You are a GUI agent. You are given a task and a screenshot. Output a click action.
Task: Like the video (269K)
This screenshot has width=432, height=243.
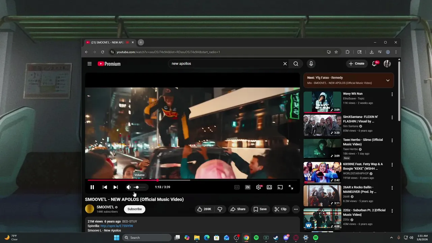(x=204, y=209)
